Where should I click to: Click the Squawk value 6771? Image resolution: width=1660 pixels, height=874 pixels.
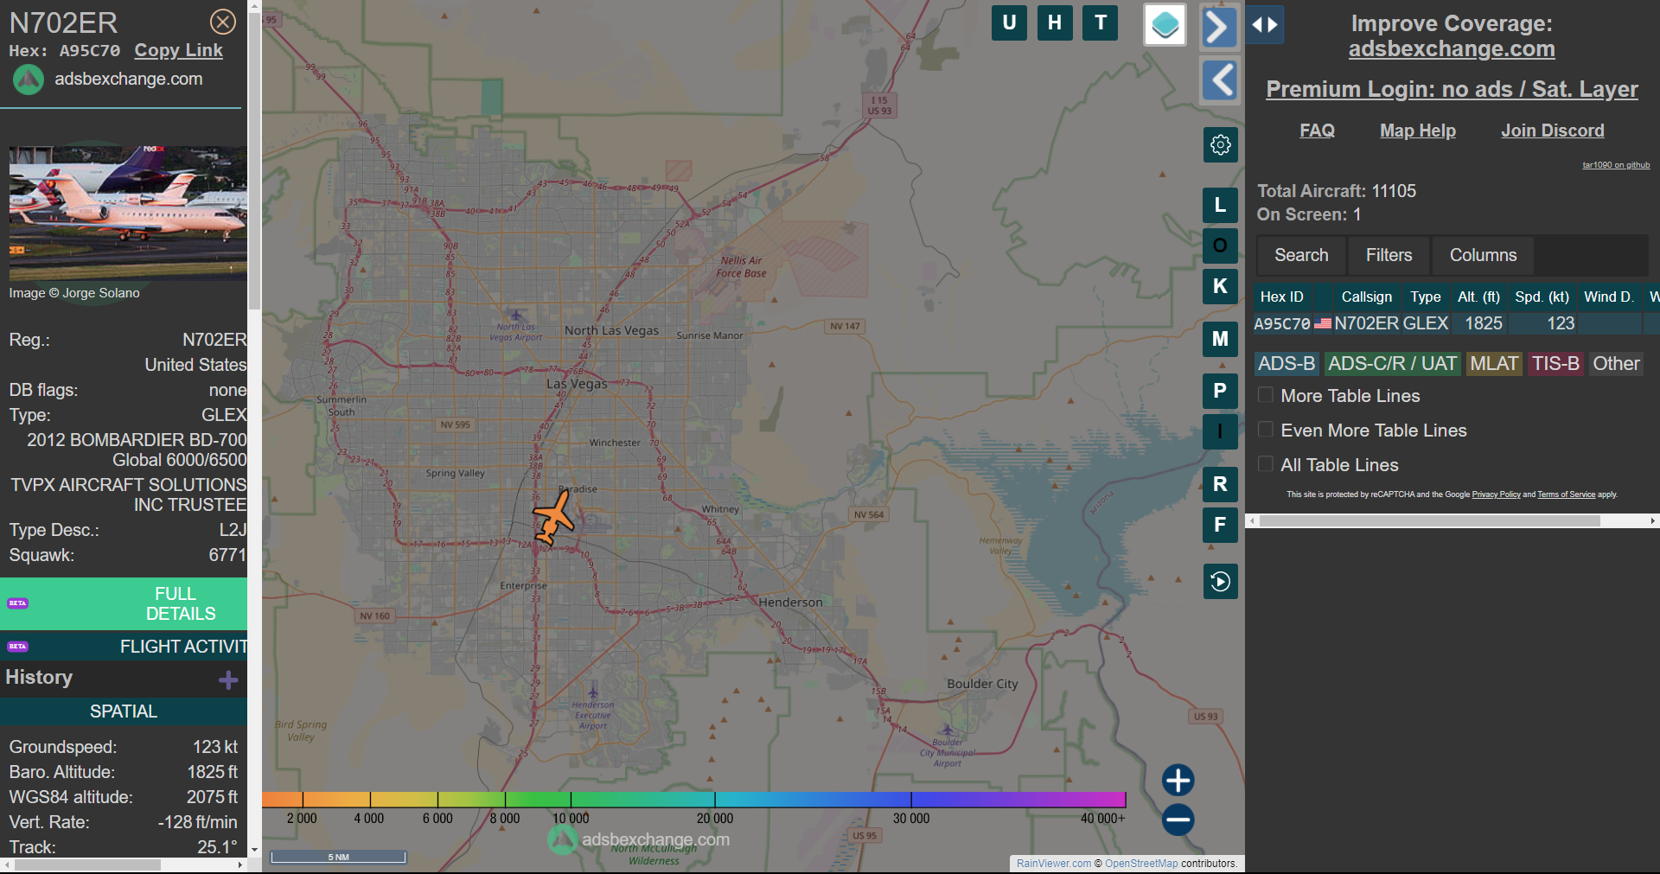227,555
